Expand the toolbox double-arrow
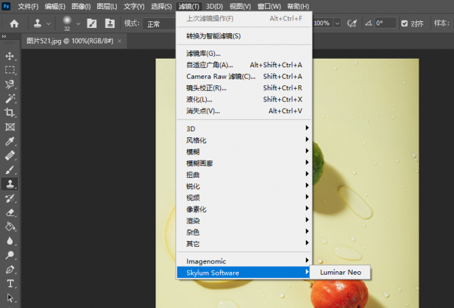This screenshot has height=308, width=454. (4, 37)
